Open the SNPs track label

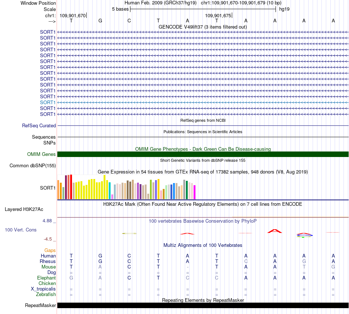pos(50,143)
